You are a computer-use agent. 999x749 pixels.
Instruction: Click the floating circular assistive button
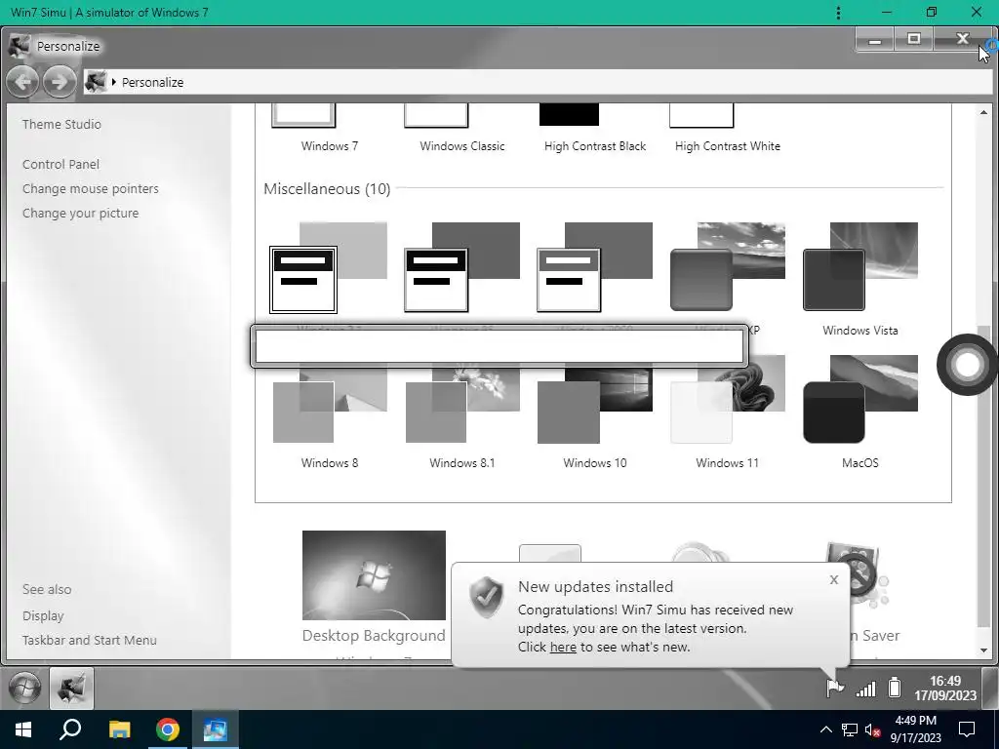[x=967, y=365]
